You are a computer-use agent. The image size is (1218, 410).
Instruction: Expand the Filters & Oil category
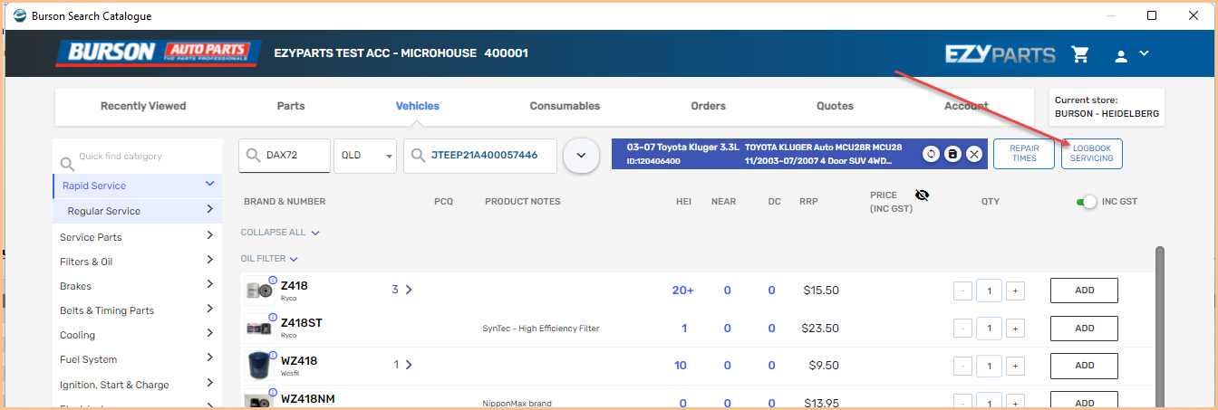pyautogui.click(x=209, y=260)
